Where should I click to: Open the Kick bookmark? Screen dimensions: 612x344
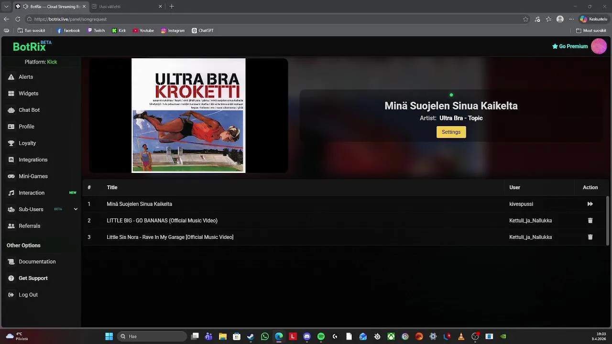(119, 31)
